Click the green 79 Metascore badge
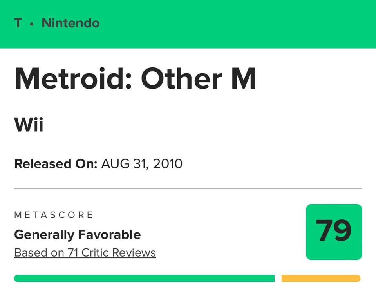Viewport: 376px width, 297px height. pyautogui.click(x=334, y=232)
